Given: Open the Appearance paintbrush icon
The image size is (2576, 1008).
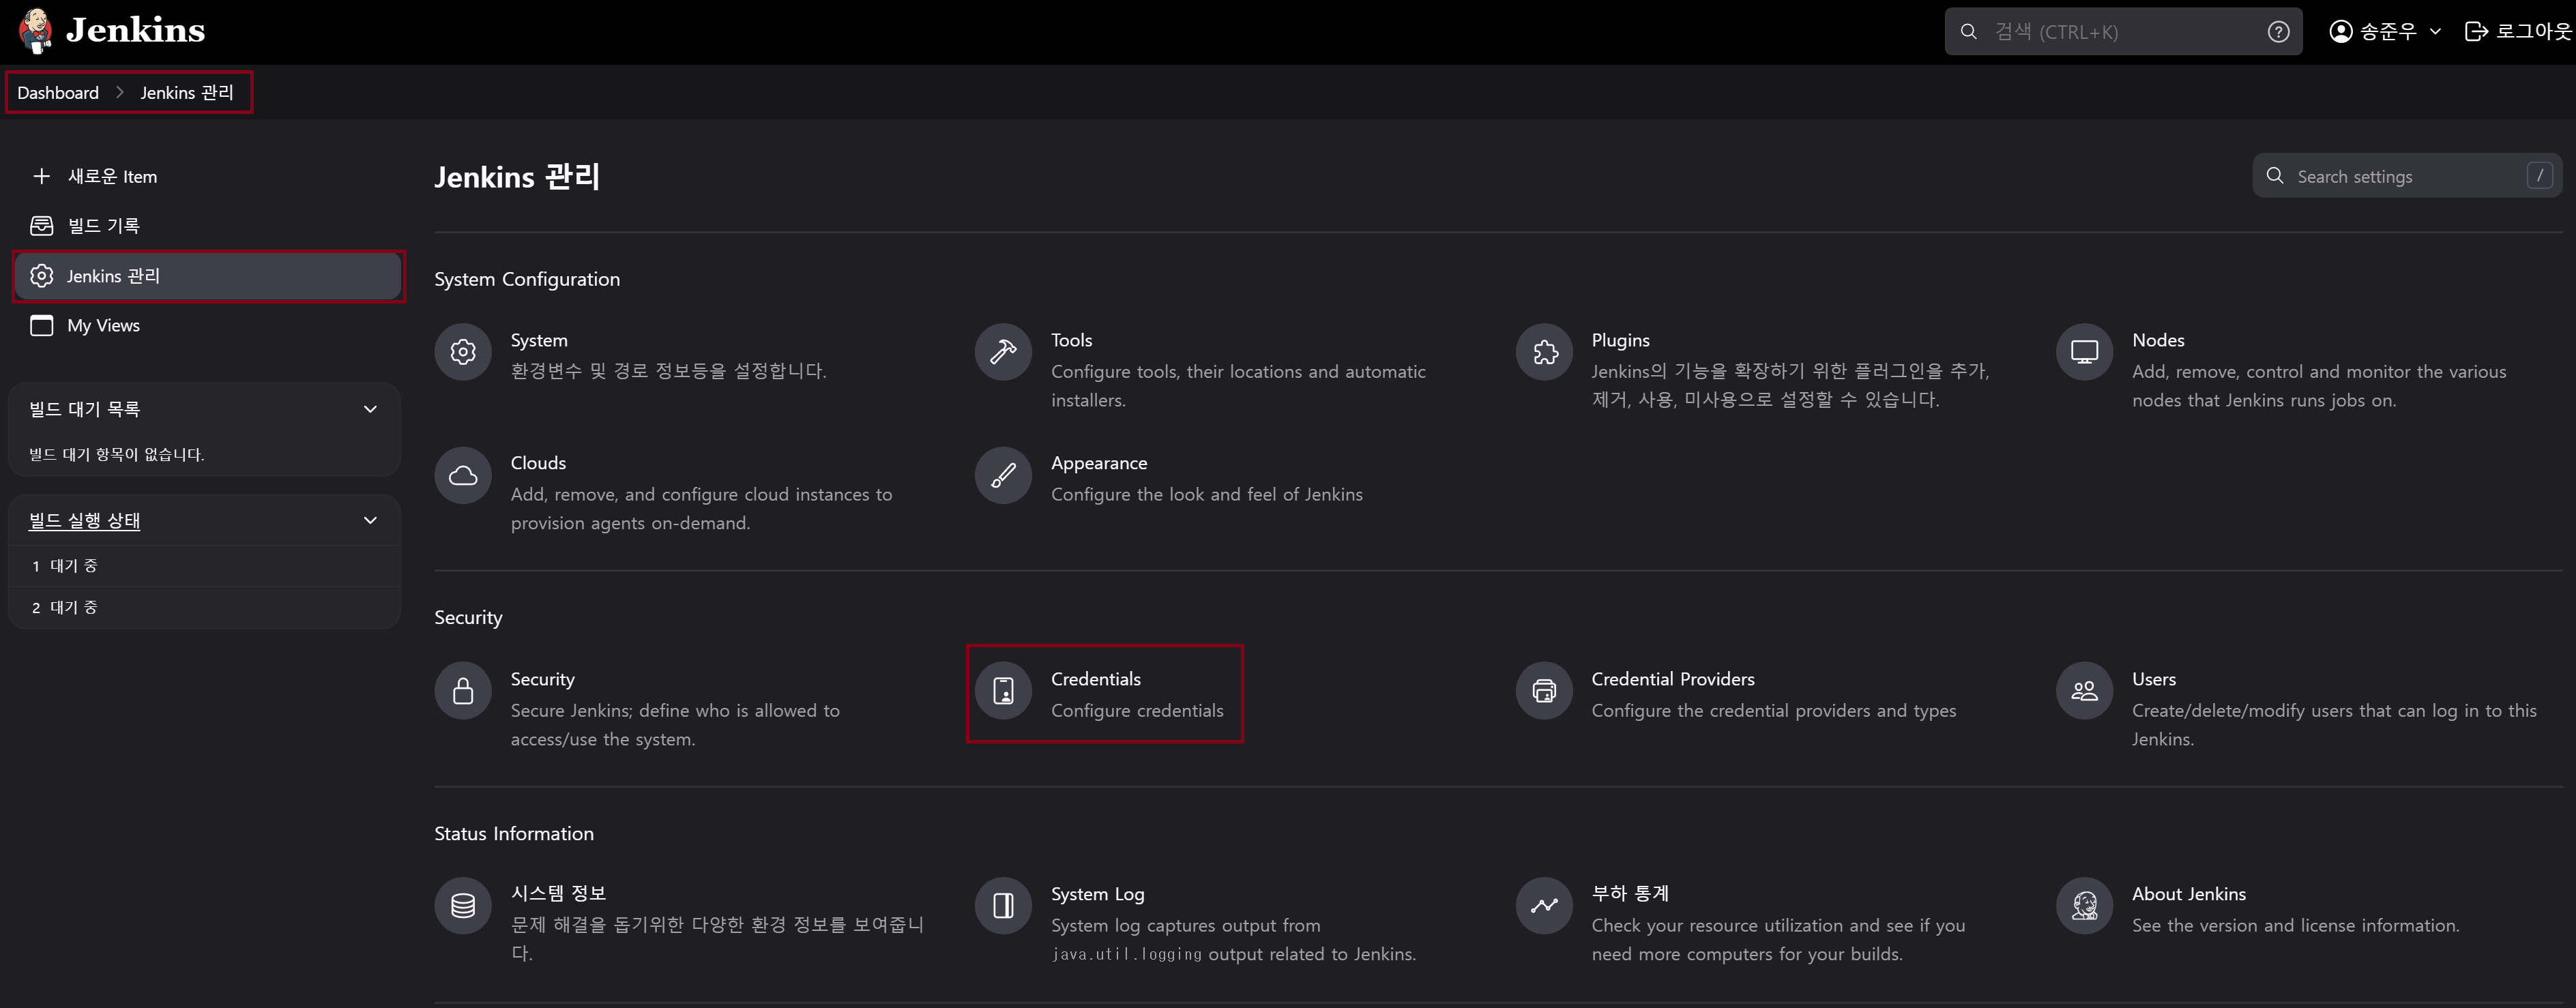Looking at the screenshot, I should (1003, 475).
